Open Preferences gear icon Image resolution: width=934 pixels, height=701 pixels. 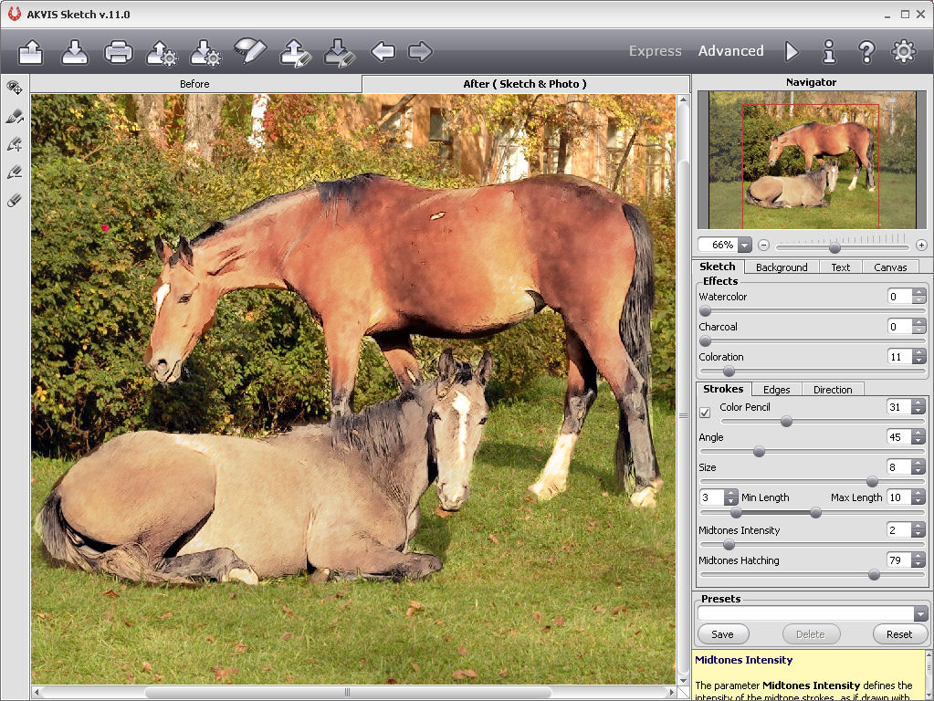click(904, 52)
